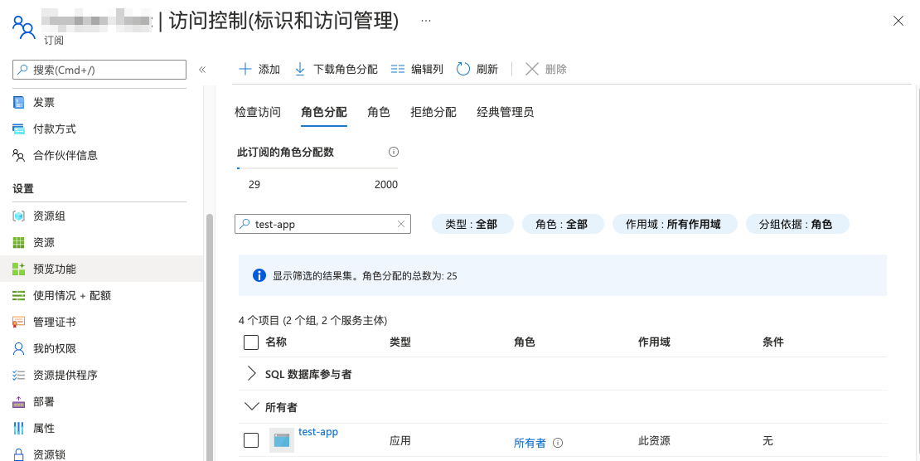The height and width of the screenshot is (461, 920).
Task: Open the 作用域 : 所有作用域 filter
Action: (x=674, y=224)
